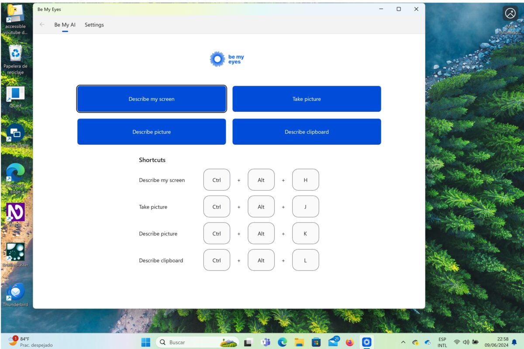Switch to the Be My AI tab
Screen dimensions: 524x349
(x=65, y=25)
